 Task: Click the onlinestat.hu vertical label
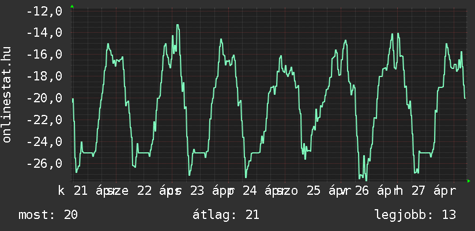(7, 95)
